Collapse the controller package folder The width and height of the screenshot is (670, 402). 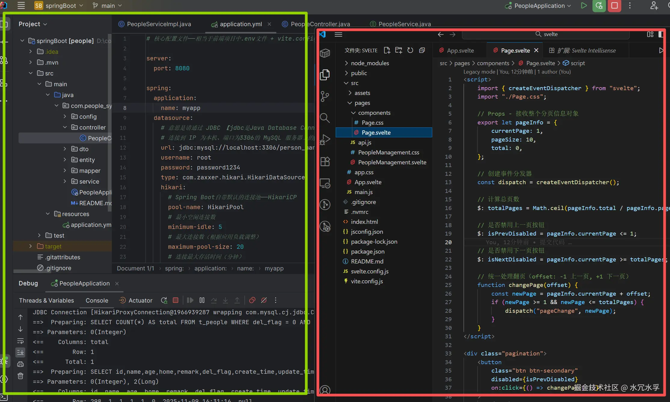65,127
